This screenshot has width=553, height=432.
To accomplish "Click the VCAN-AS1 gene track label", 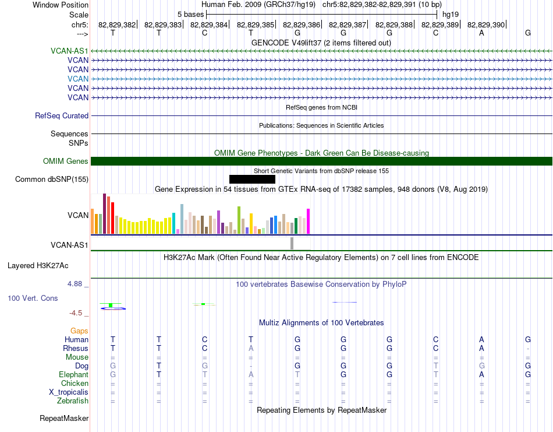I will pos(69,51).
